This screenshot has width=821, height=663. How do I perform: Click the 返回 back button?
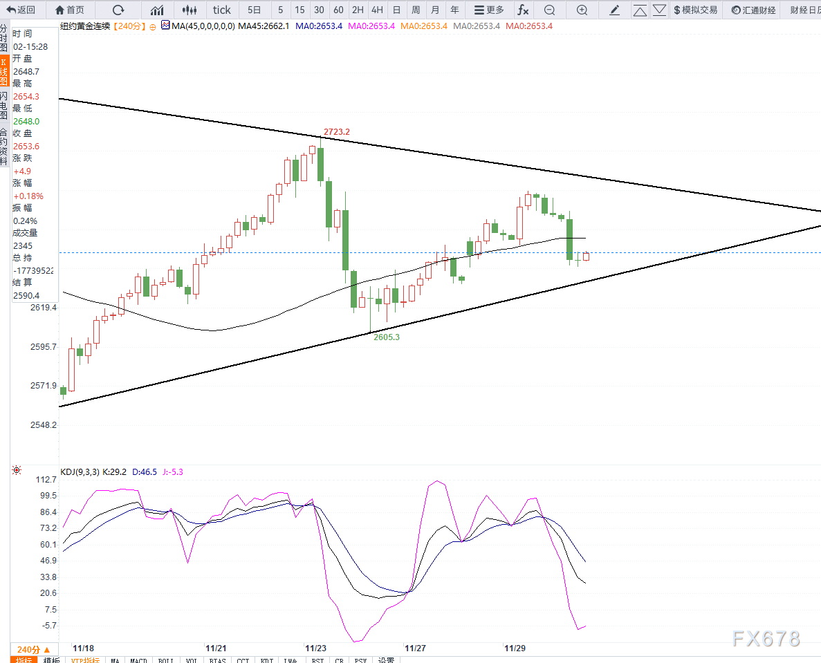coord(21,10)
